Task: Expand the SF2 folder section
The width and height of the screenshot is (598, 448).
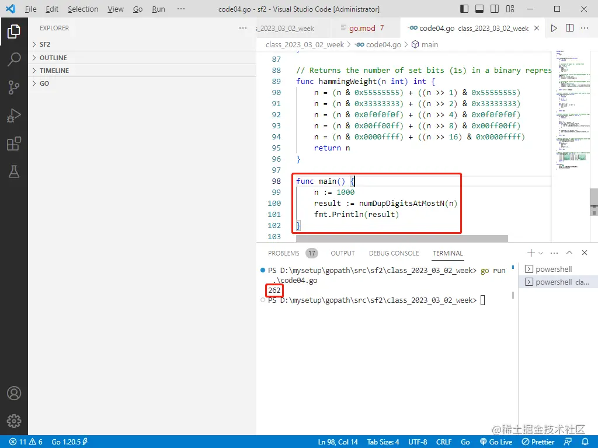Action: 142,44
